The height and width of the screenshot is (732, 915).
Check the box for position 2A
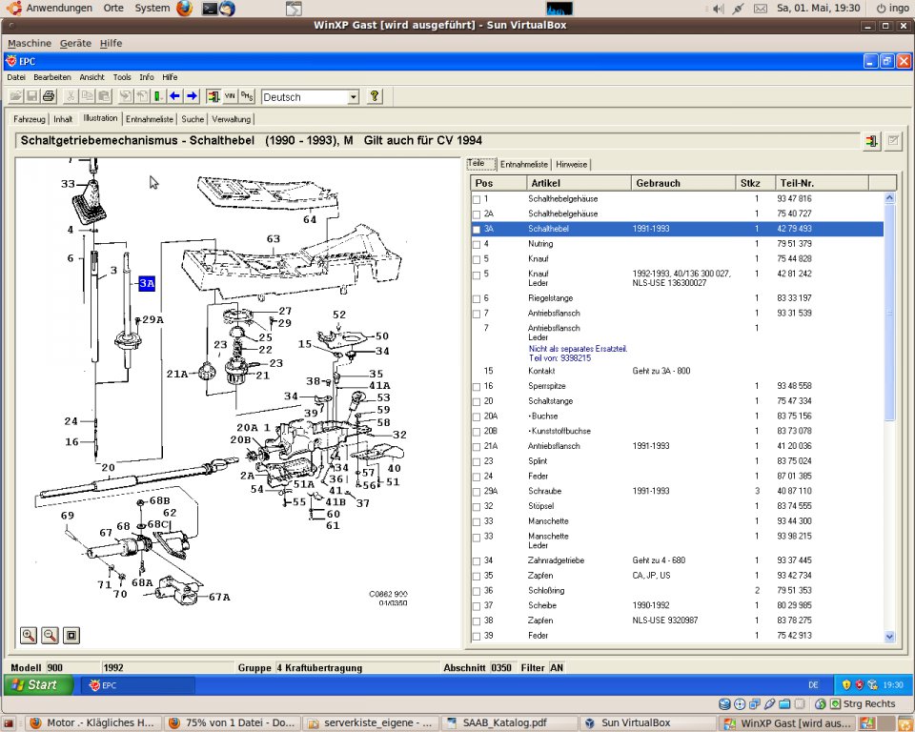[x=477, y=214]
